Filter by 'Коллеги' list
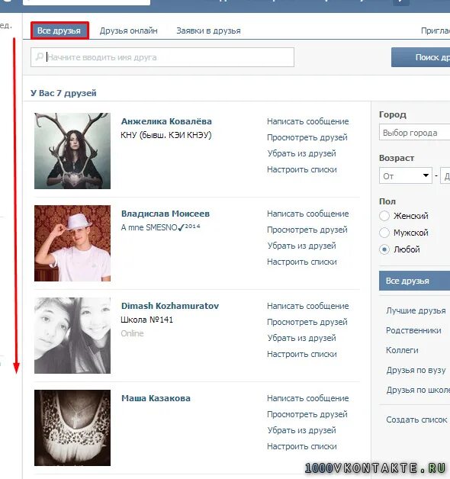The width and height of the screenshot is (450, 479). 402,350
